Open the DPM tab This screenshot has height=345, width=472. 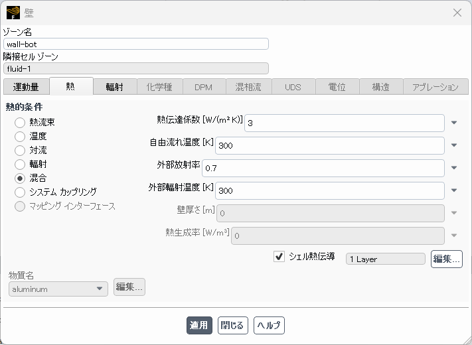click(204, 87)
